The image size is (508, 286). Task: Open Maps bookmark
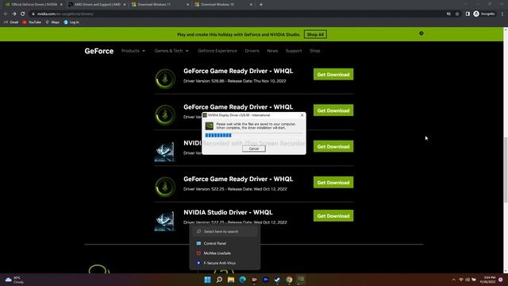52,22
